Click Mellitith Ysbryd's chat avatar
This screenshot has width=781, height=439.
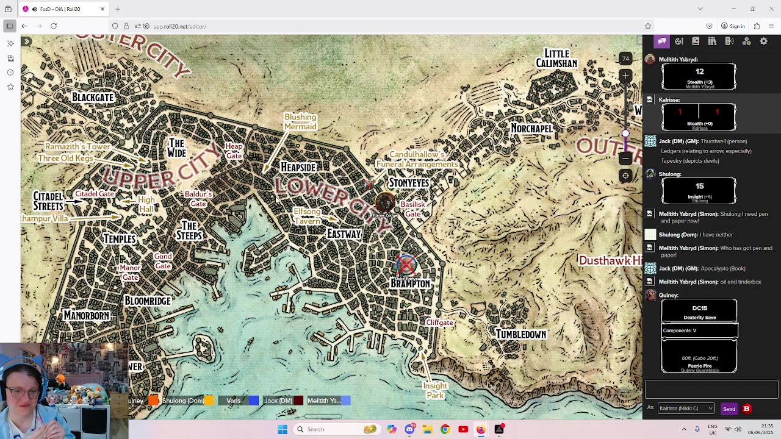pyautogui.click(x=650, y=59)
